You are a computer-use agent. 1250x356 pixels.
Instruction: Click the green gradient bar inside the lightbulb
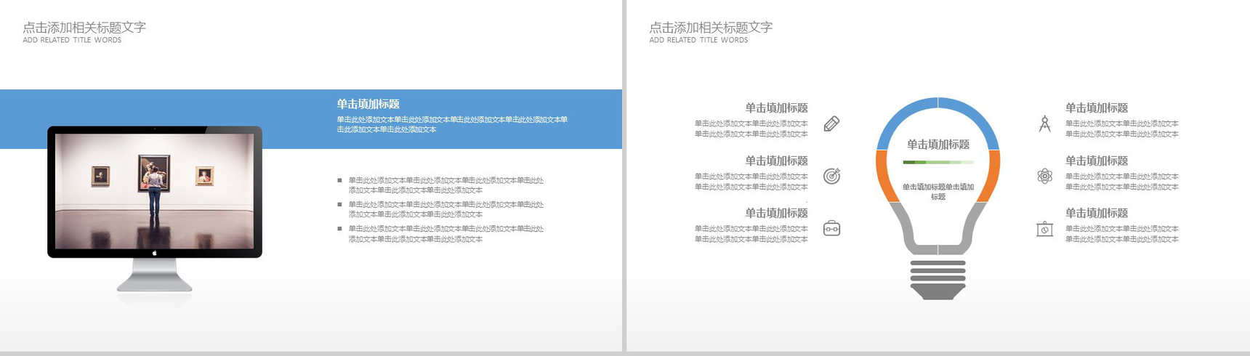[937, 162]
